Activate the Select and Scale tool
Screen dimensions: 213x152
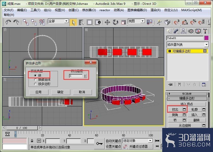123,22
